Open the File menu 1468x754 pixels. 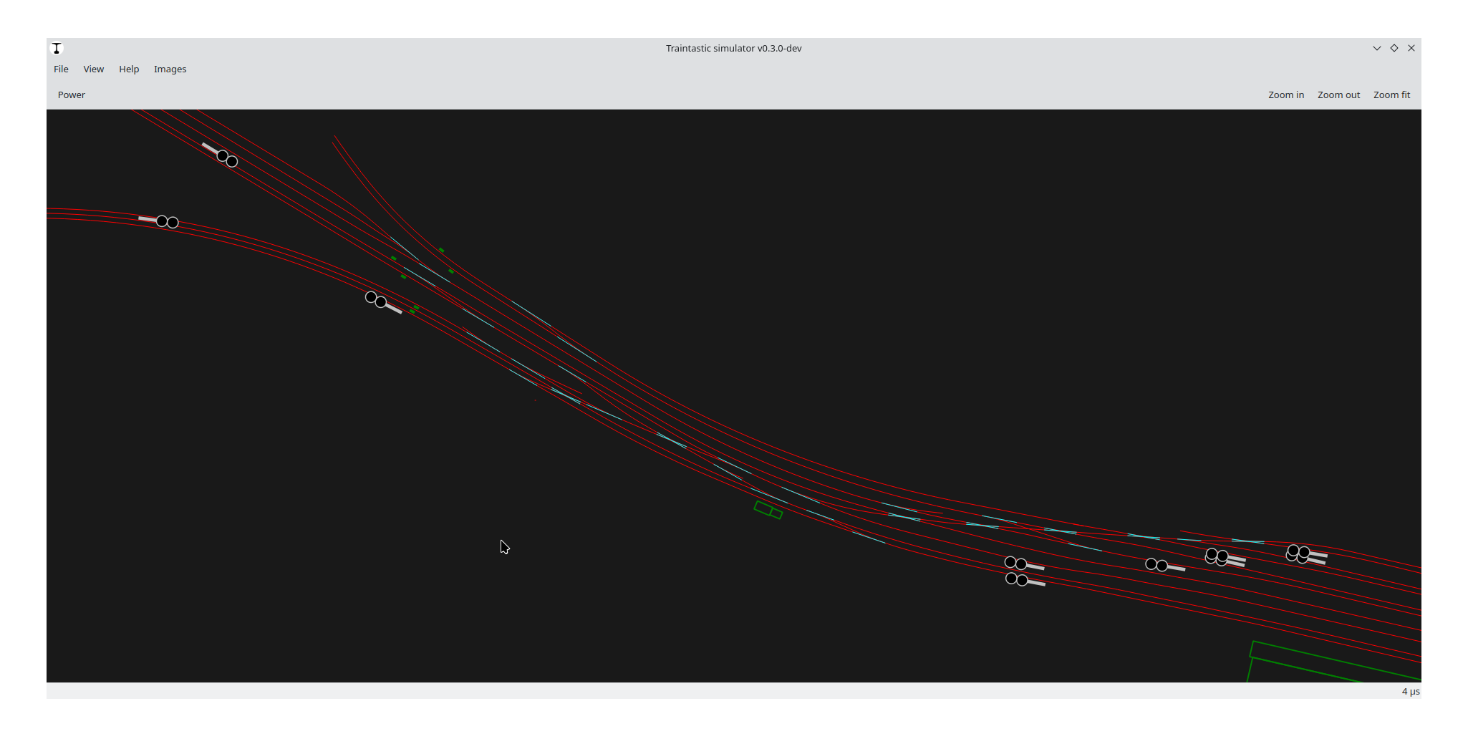pos(61,69)
